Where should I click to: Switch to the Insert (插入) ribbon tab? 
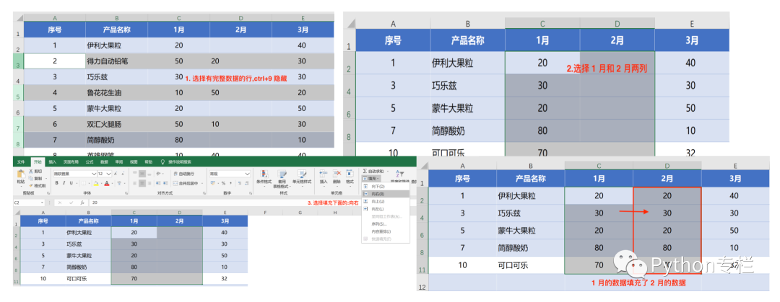pyautogui.click(x=53, y=162)
